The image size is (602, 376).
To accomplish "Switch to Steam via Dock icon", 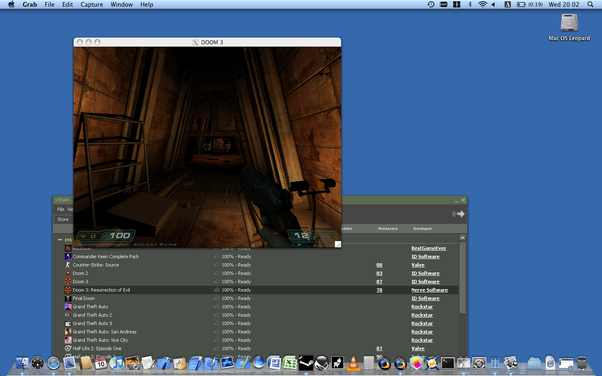I will (x=306, y=363).
